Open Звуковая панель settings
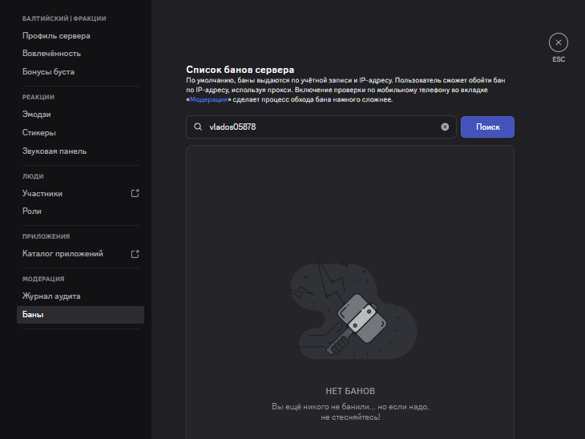Viewport: 585px width, 439px height. [x=54, y=151]
